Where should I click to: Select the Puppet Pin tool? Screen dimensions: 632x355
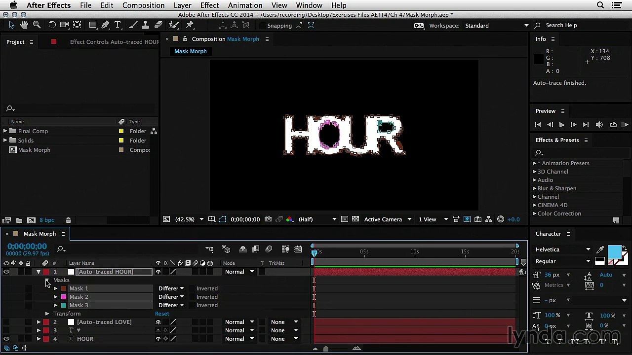tap(190, 25)
